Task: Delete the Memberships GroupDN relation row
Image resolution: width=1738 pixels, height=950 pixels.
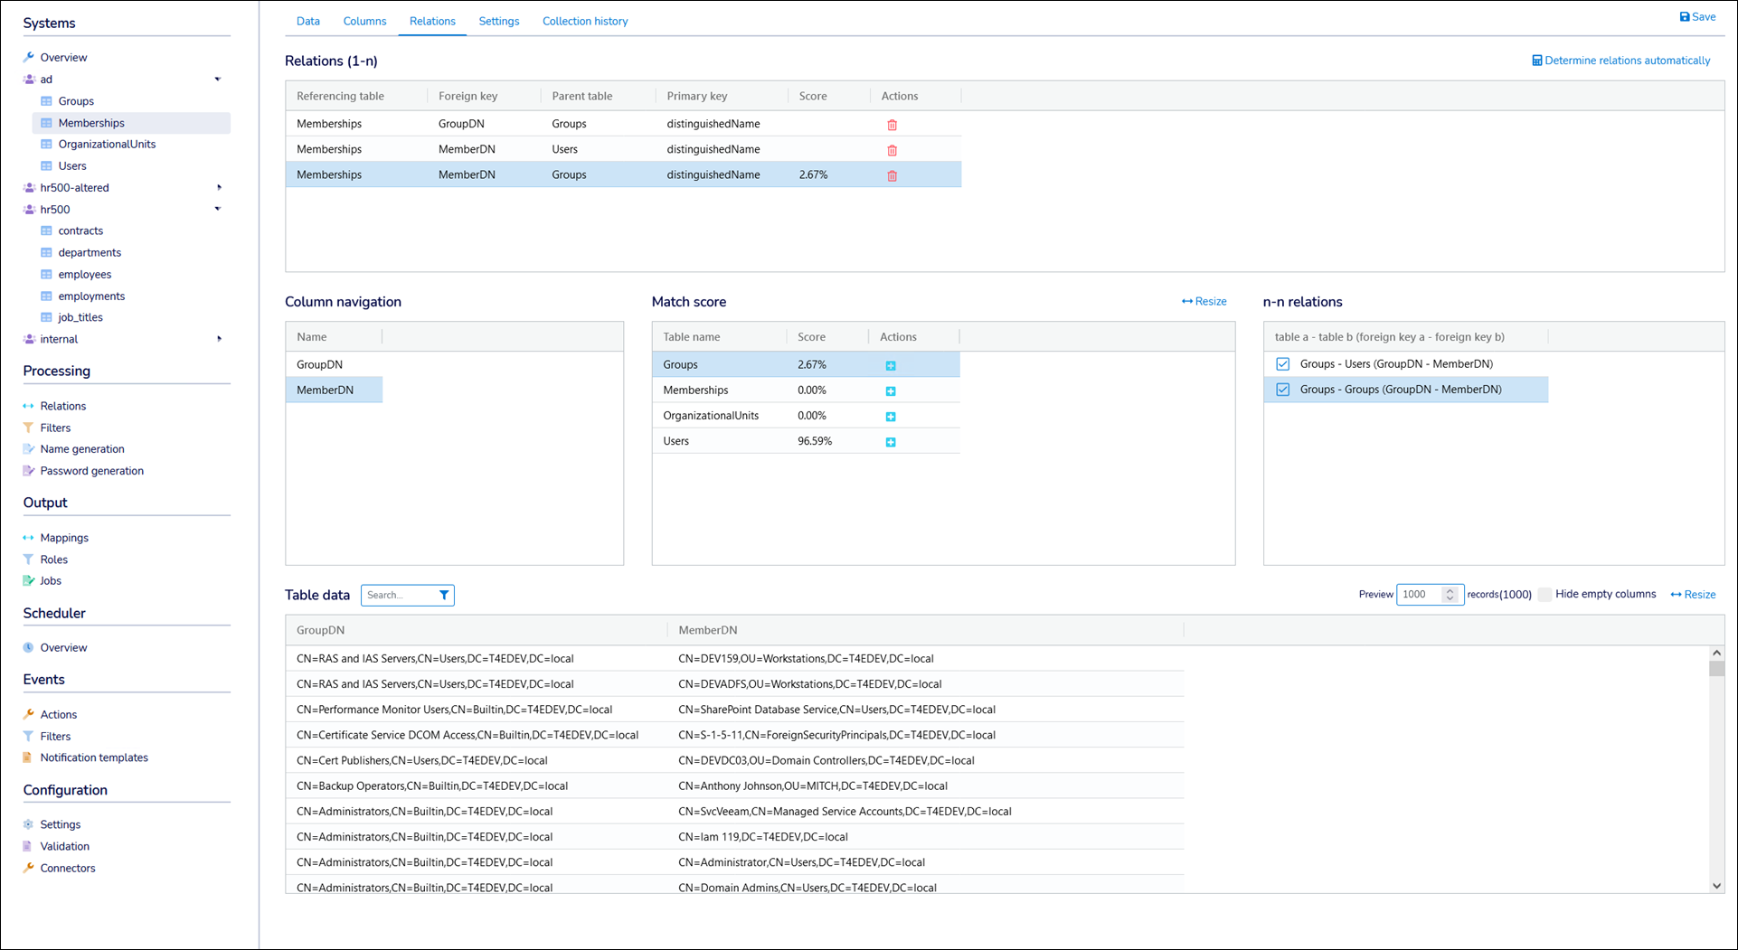Action: click(x=892, y=125)
